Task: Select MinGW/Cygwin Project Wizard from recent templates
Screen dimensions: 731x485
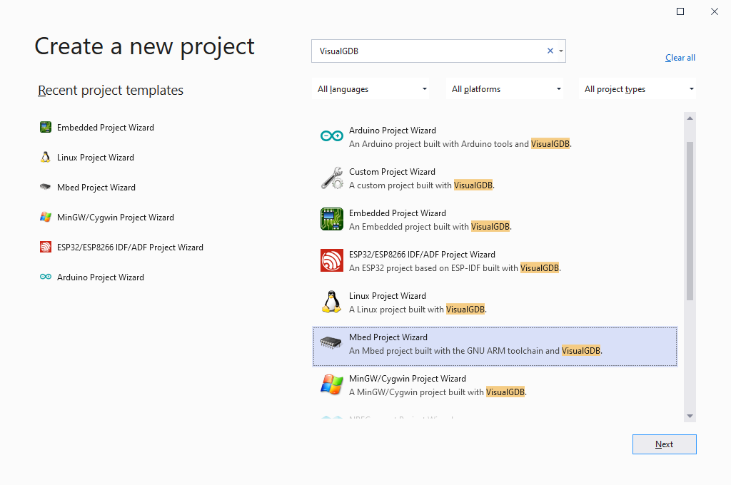Action: pyautogui.click(x=116, y=218)
